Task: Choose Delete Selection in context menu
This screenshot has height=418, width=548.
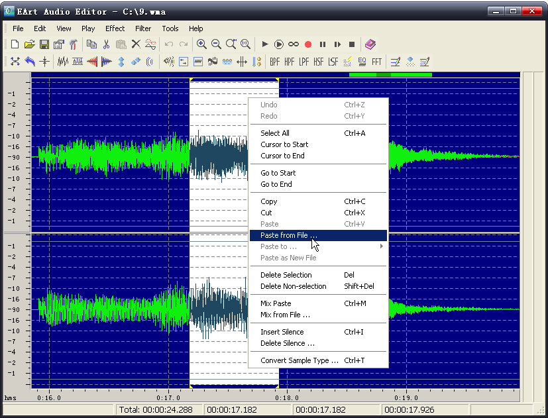Action: [318, 275]
